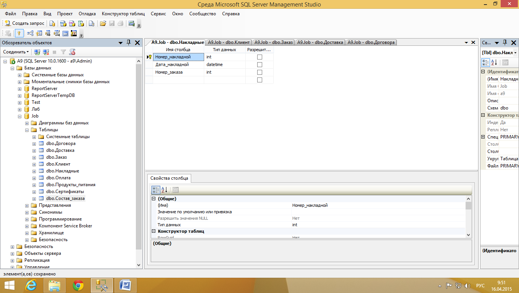The height and width of the screenshot is (293, 519).
Task: Collapse the 'Таблицы' folder node
Action: pyautogui.click(x=27, y=130)
